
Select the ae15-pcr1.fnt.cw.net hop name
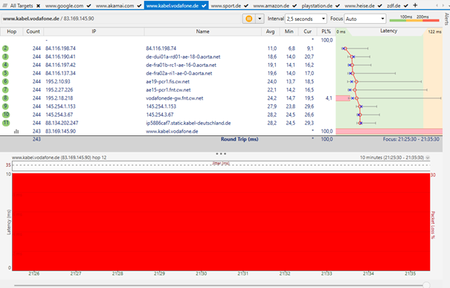coord(168,90)
